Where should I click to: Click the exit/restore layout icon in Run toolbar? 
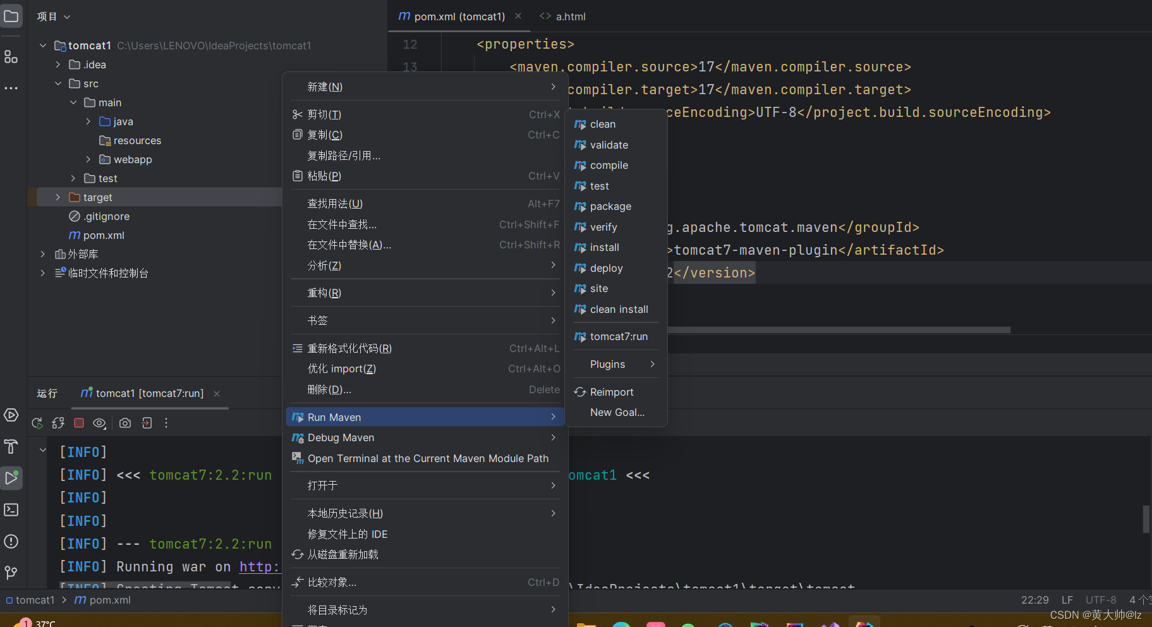(x=147, y=423)
